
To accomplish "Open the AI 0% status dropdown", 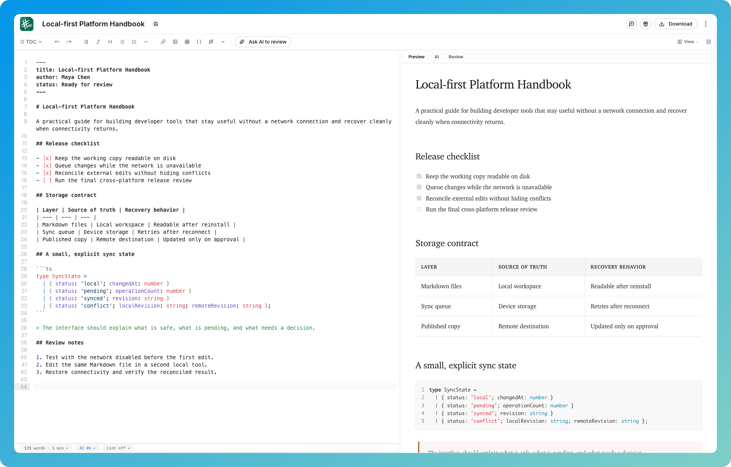I will [88, 448].
